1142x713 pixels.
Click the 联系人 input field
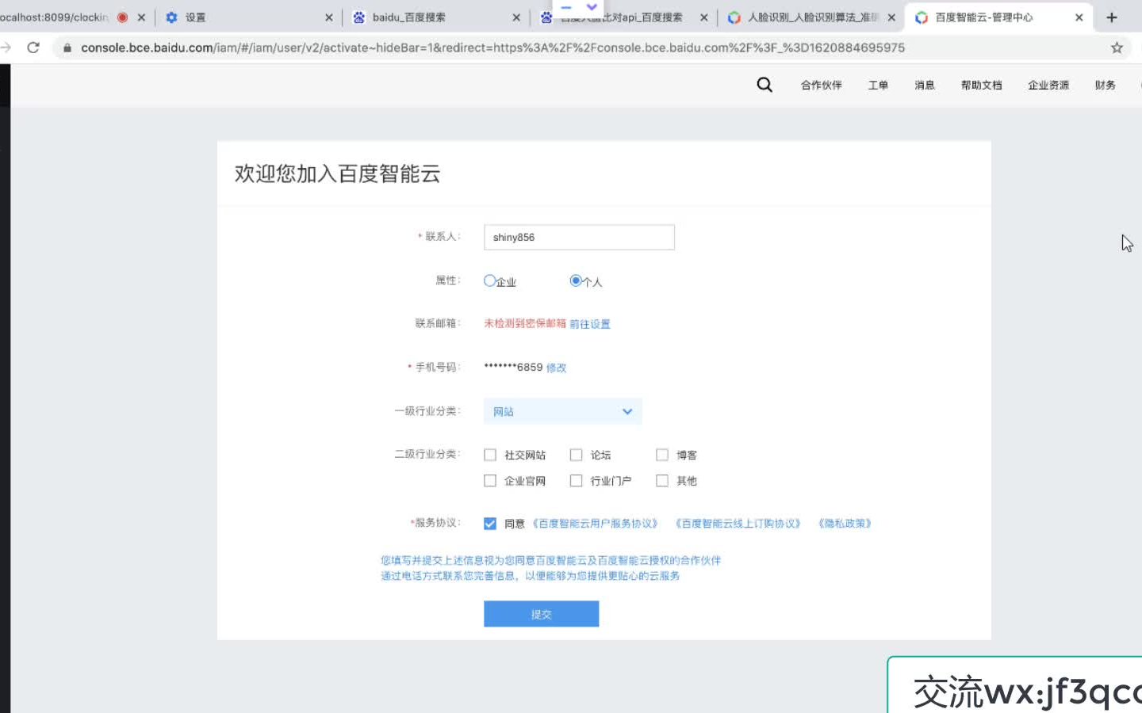coord(579,237)
